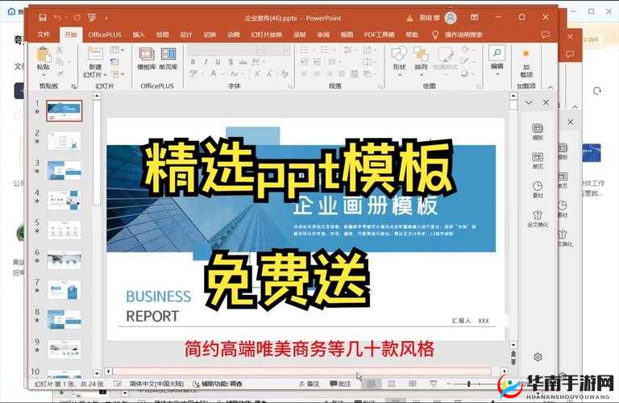619x403 pixels.
Task: Click the user account avatar
Action: pos(451,18)
